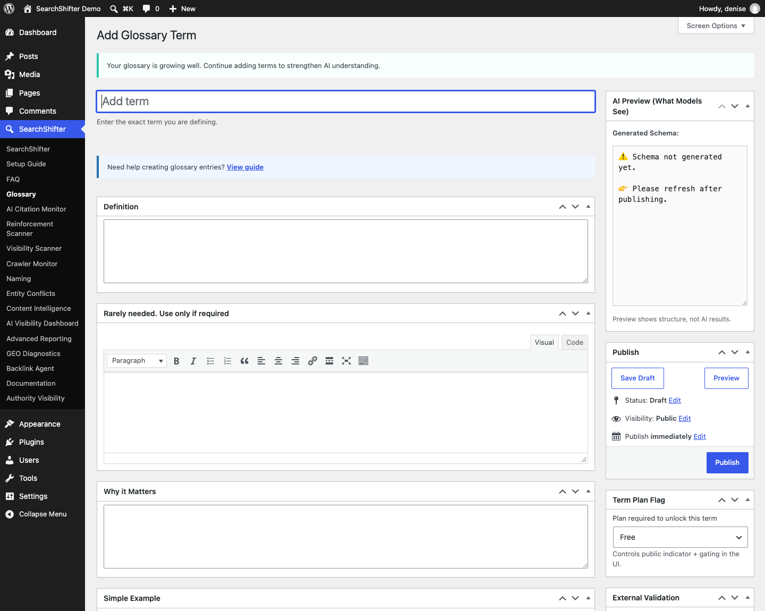The width and height of the screenshot is (765, 611).
Task: Switch to the Code editor tab
Action: (x=575, y=342)
